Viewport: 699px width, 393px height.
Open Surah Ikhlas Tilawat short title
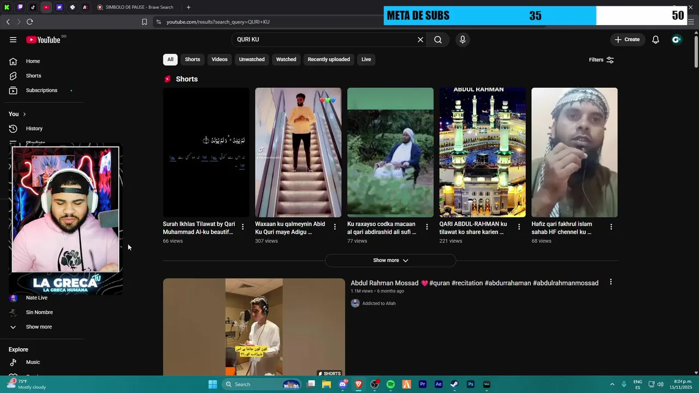199,228
